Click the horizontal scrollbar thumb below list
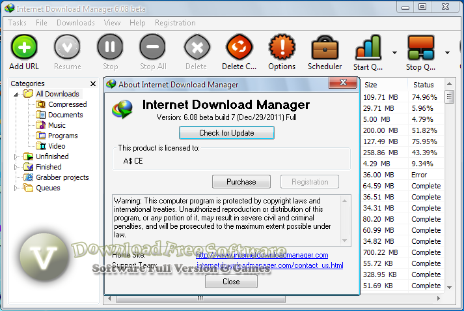The image size is (464, 311). pyautogui.click(x=200, y=298)
